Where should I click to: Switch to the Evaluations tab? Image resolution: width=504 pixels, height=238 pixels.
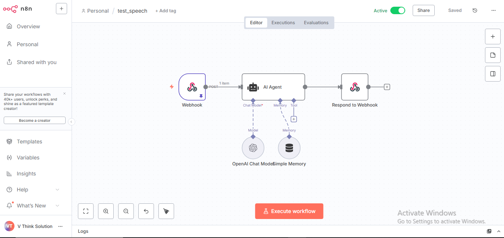coord(316,23)
